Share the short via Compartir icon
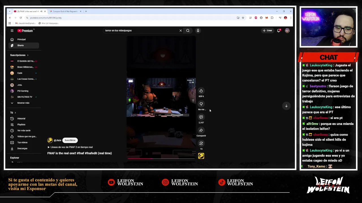 pyautogui.click(x=201, y=130)
